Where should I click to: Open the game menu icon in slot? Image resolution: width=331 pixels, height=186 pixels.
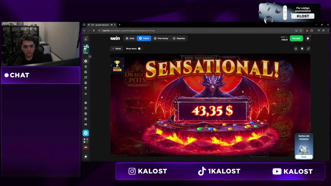[x=142, y=148]
